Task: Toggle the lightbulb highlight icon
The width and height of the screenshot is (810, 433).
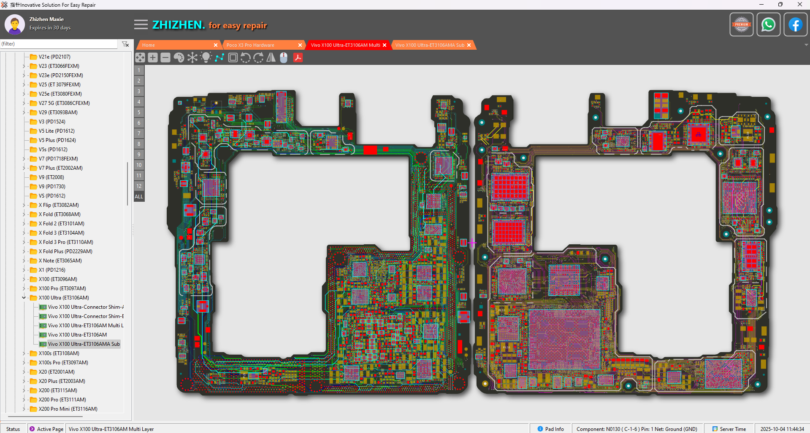Action: (206, 58)
